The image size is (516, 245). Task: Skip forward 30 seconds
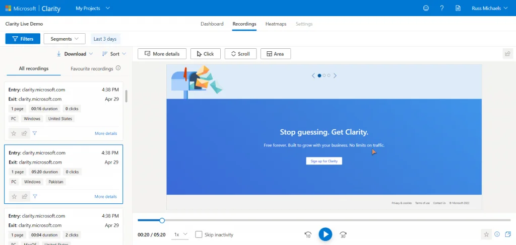[343, 234]
